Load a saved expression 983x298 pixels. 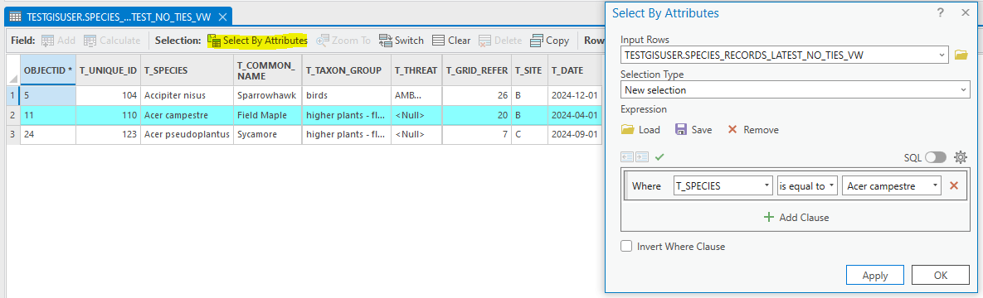coord(640,130)
